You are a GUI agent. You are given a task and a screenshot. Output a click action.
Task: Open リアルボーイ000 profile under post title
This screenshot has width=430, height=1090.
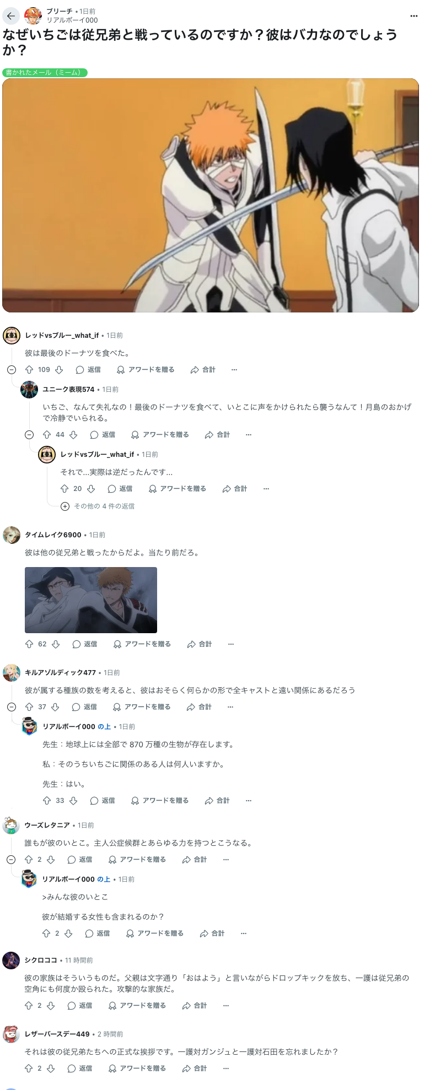72,20
